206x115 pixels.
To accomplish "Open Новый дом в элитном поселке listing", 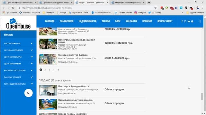I will [x=76, y=100].
